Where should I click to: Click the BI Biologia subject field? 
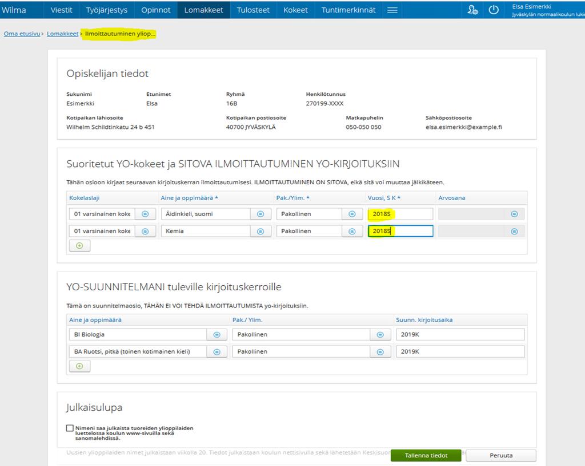tap(138, 334)
